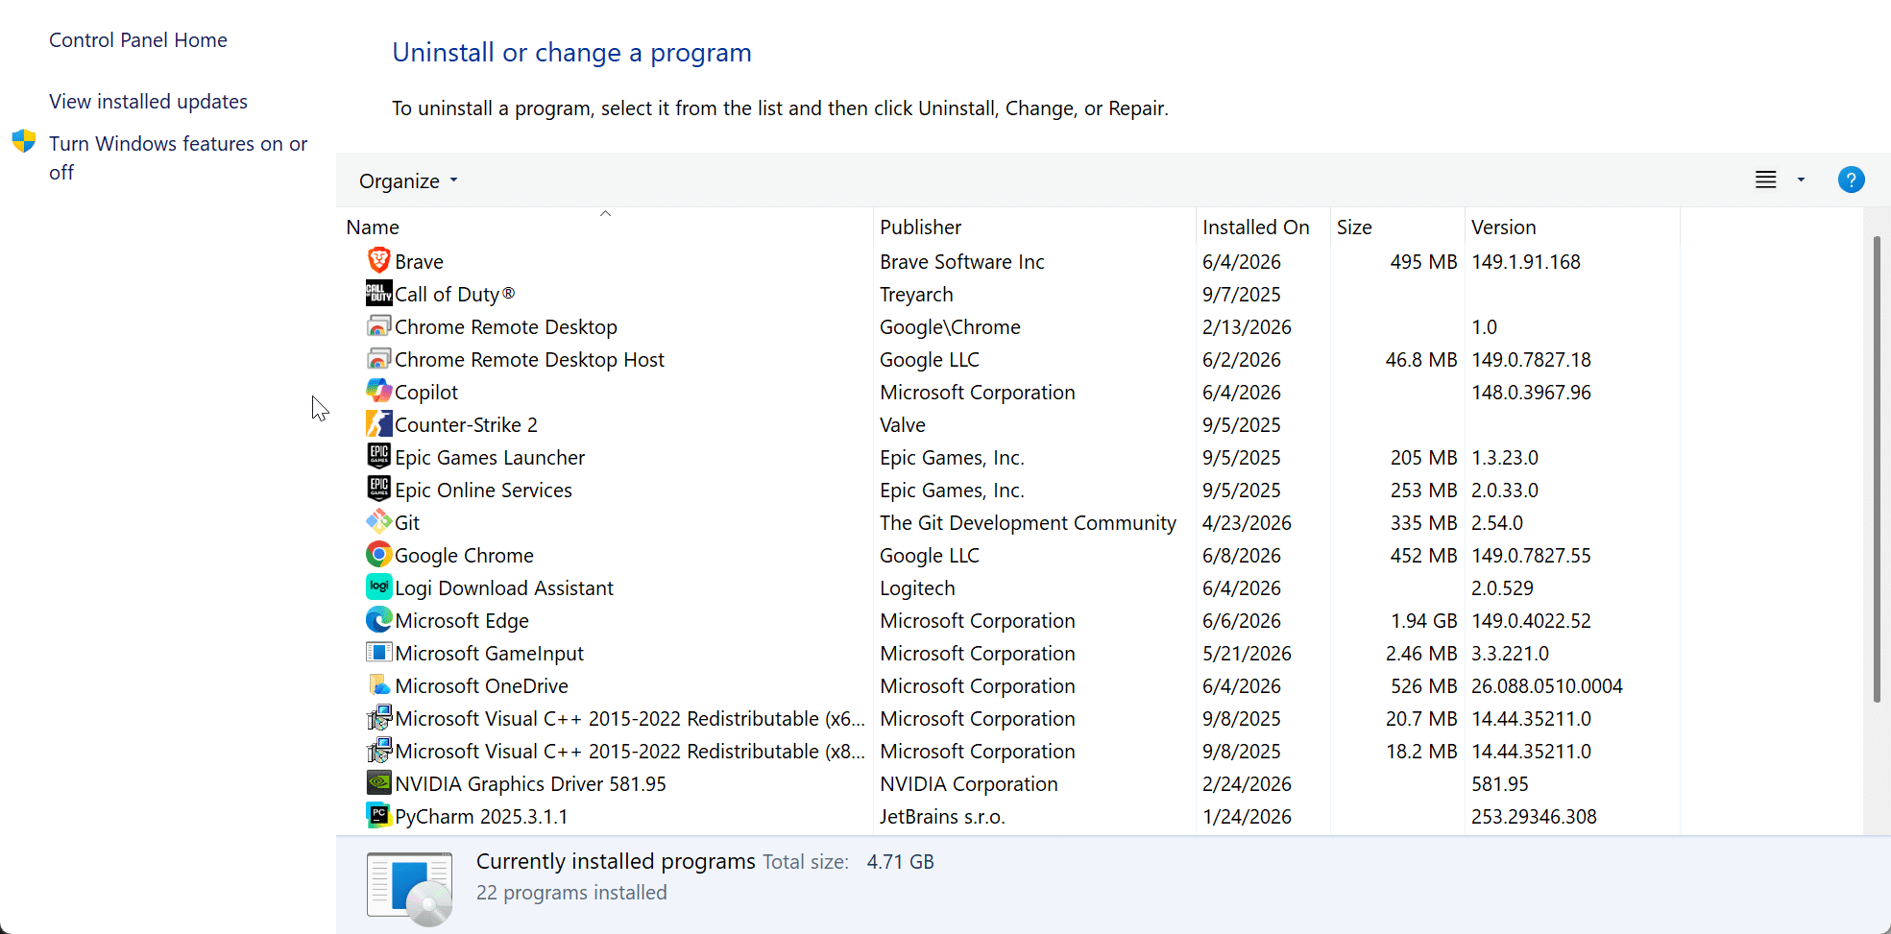Click the Copilot icon
This screenshot has height=934, width=1891.
tap(379, 391)
